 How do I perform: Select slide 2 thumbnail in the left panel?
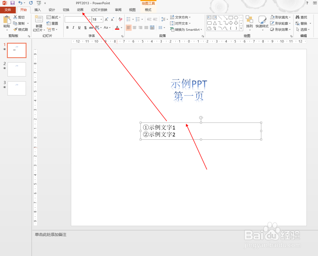(x=17, y=69)
